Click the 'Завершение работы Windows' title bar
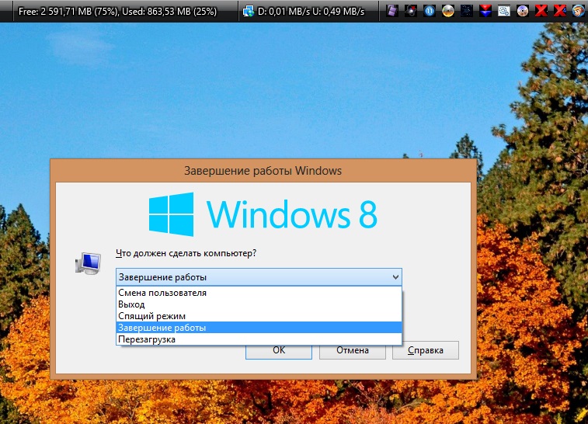The image size is (588, 424). point(263,171)
